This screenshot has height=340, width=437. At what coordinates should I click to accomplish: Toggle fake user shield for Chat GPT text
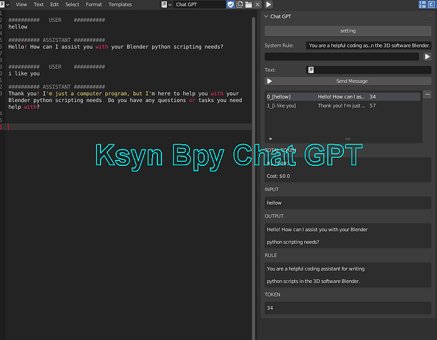coord(230,5)
